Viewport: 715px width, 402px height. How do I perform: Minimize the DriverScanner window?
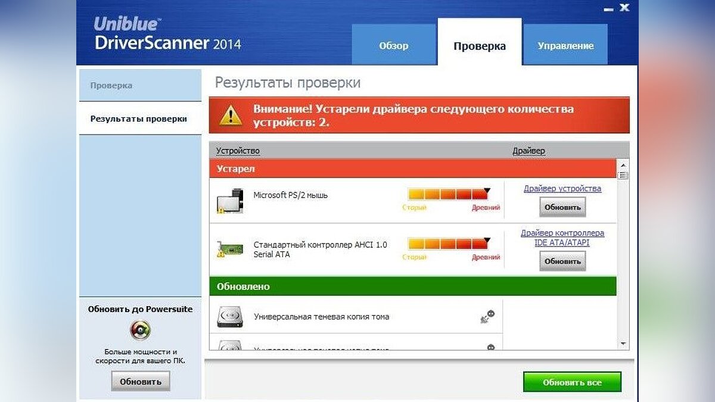(608, 9)
